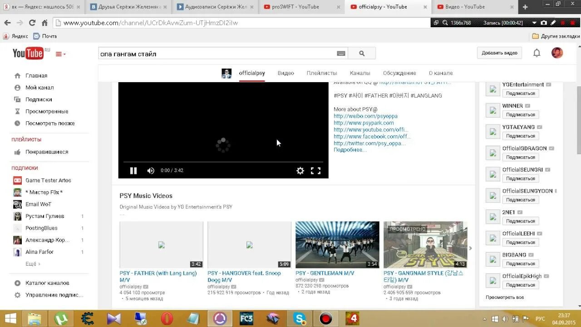Open Мой канал in sidebar
The width and height of the screenshot is (581, 327).
pyautogui.click(x=39, y=88)
